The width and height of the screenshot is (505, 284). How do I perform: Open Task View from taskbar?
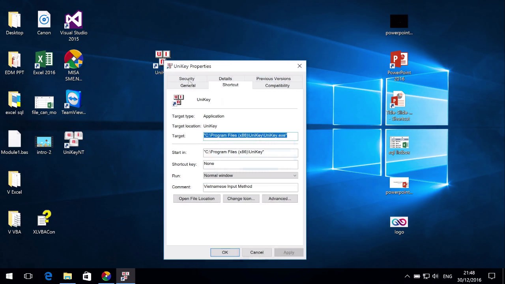coord(28,276)
